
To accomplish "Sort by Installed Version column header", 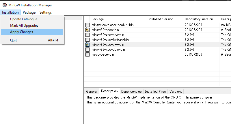I will point(165,19).
